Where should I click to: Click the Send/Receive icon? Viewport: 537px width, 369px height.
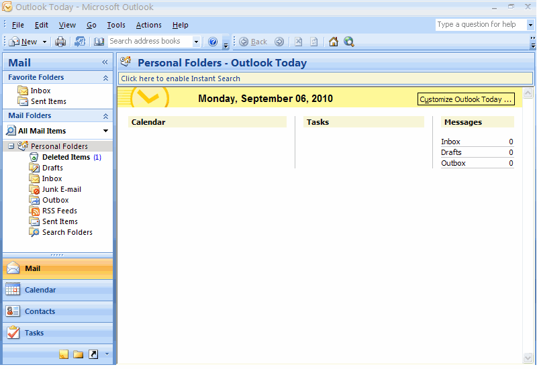click(80, 42)
